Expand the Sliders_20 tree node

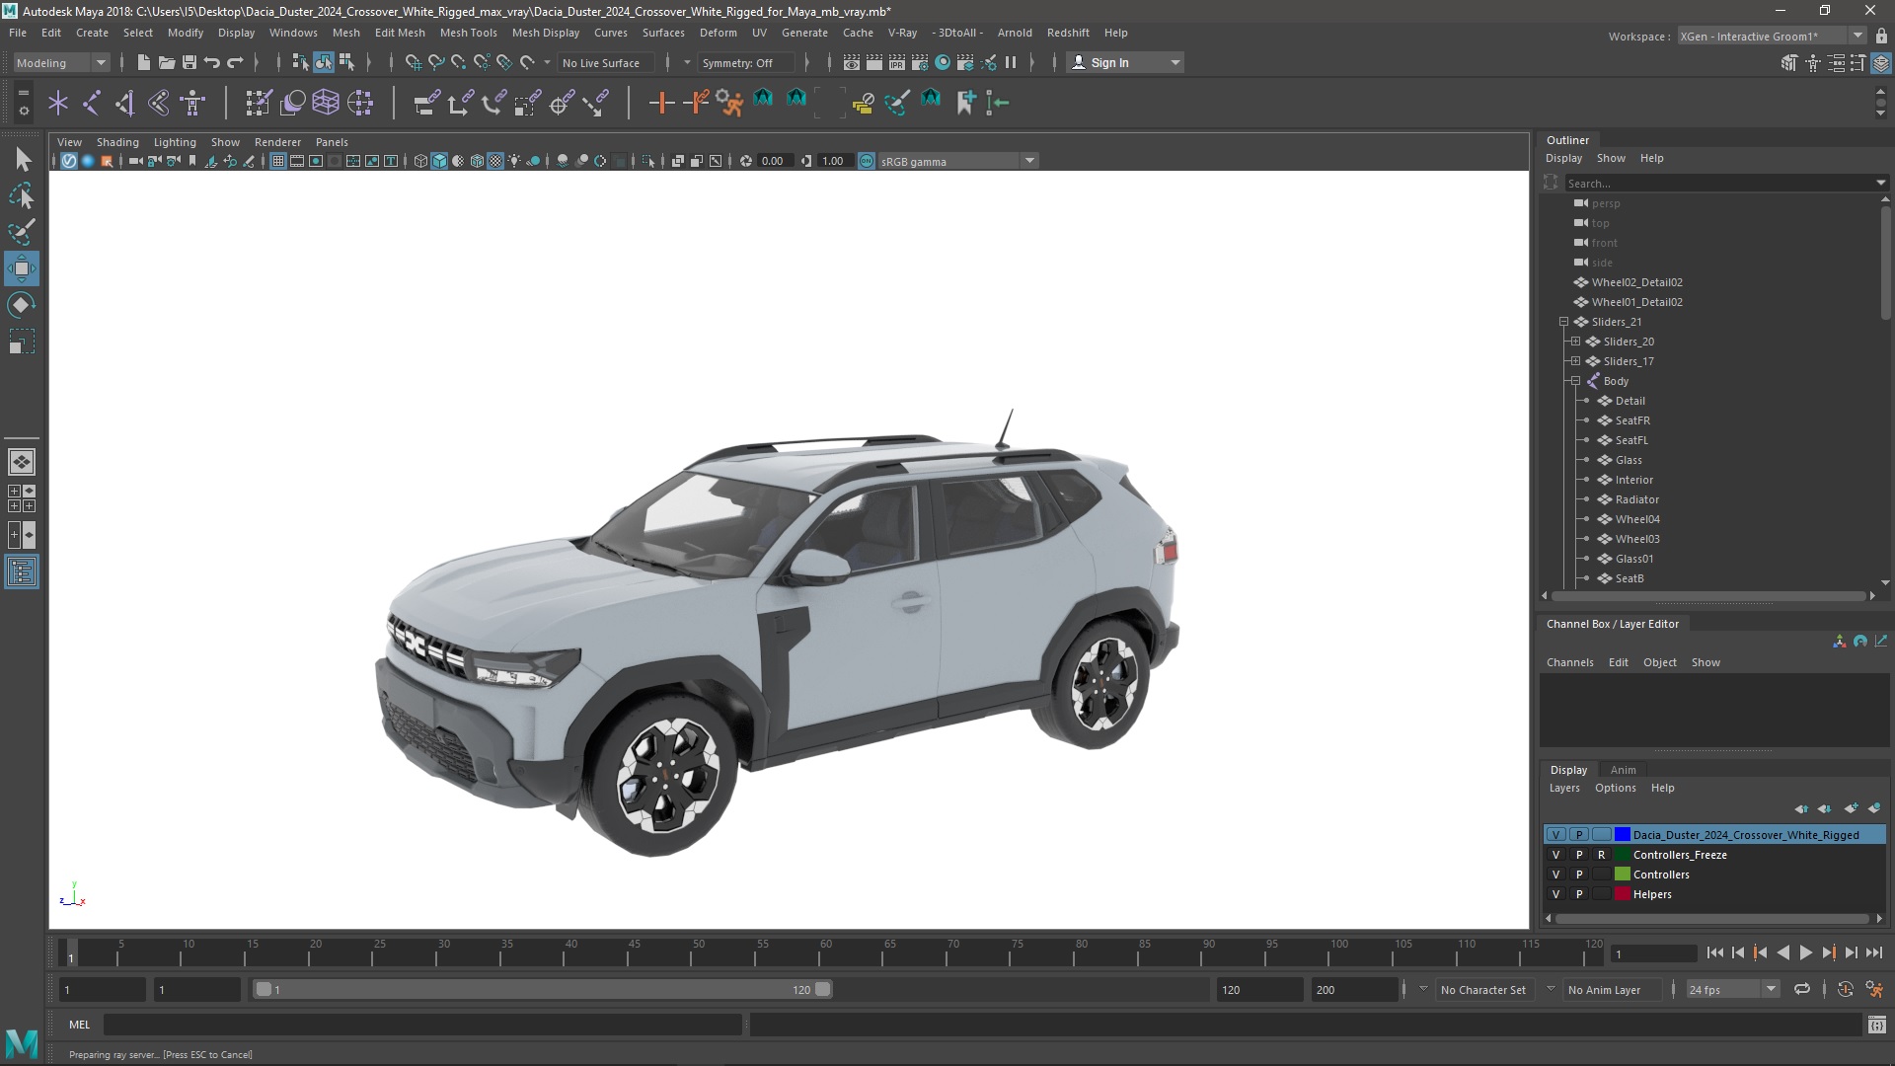pos(1575,342)
